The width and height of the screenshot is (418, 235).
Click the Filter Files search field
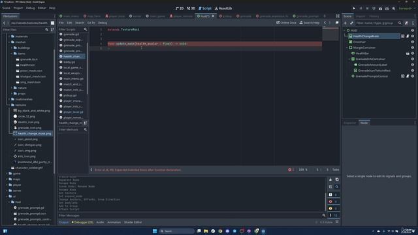[25, 29]
